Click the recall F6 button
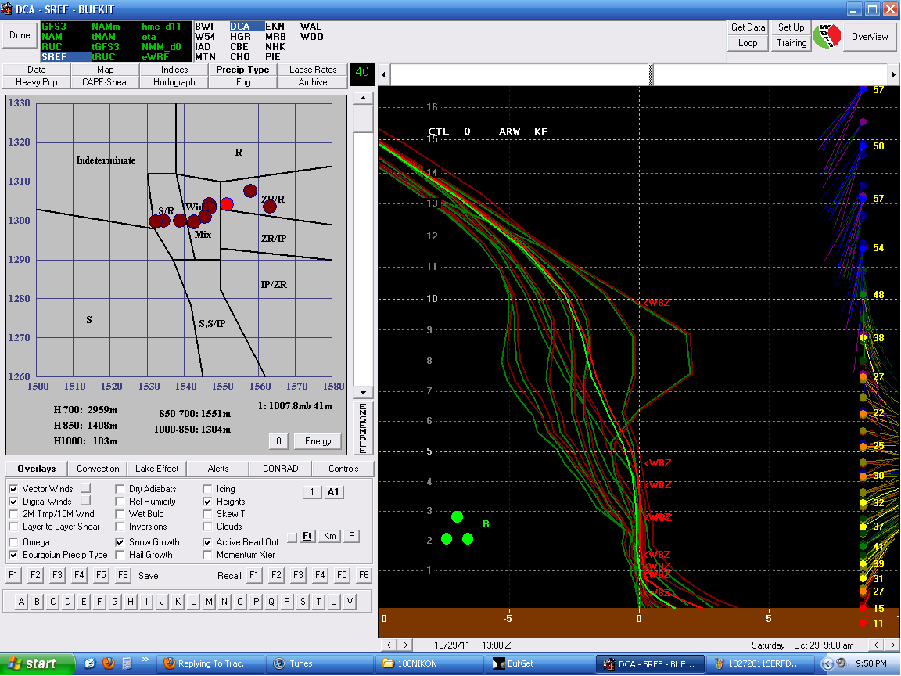This screenshot has height=676, width=901. pos(364,575)
